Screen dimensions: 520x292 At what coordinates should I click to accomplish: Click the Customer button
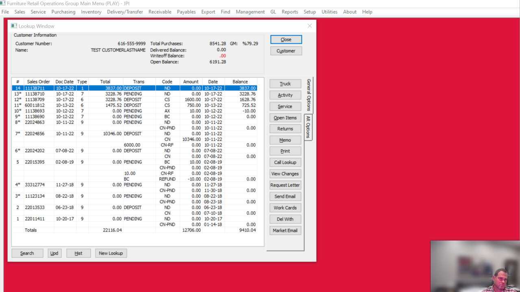tap(286, 51)
